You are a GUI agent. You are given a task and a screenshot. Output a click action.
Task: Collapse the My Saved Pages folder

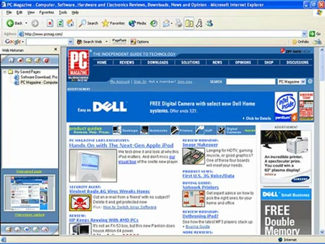click(4, 72)
